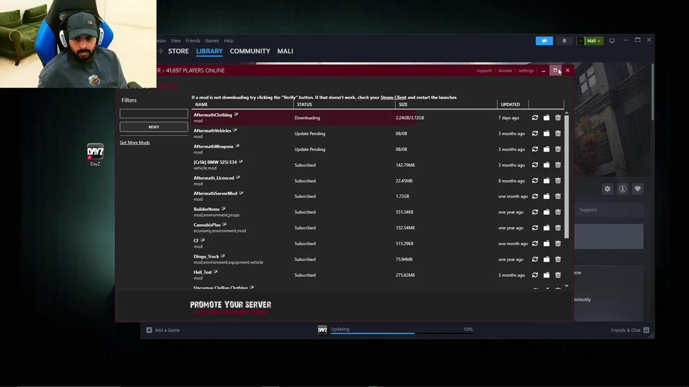The image size is (689, 387).
Task: Verify the AftermathServerMod with refresh icon
Action: tap(535, 196)
